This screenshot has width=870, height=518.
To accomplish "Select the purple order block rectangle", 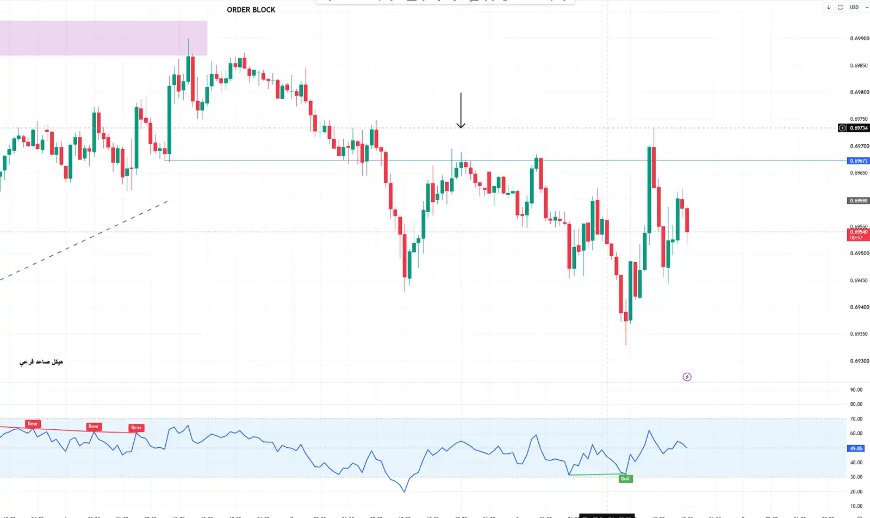I will pyautogui.click(x=103, y=38).
